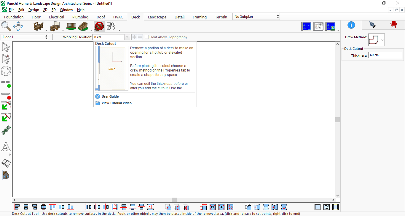Click the vertical scrollbar thumb
Screen dimensions: 405x216
tap(337, 120)
